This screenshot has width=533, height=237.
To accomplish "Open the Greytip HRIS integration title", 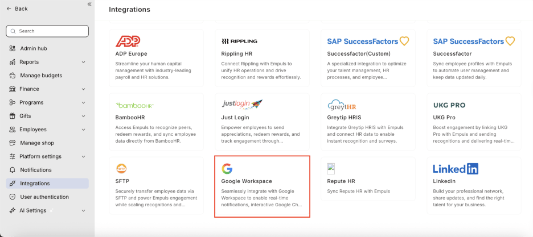I will point(344,117).
